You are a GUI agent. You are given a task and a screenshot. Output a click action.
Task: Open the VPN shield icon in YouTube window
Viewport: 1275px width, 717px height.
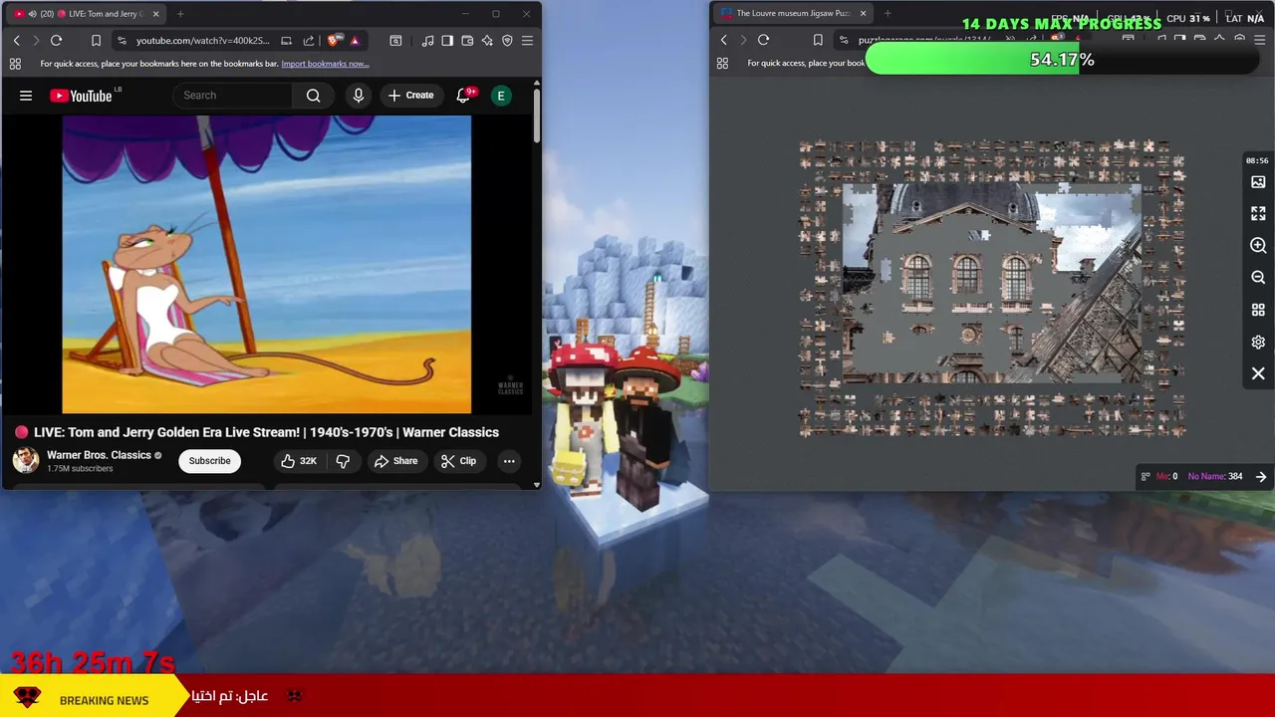point(507,40)
